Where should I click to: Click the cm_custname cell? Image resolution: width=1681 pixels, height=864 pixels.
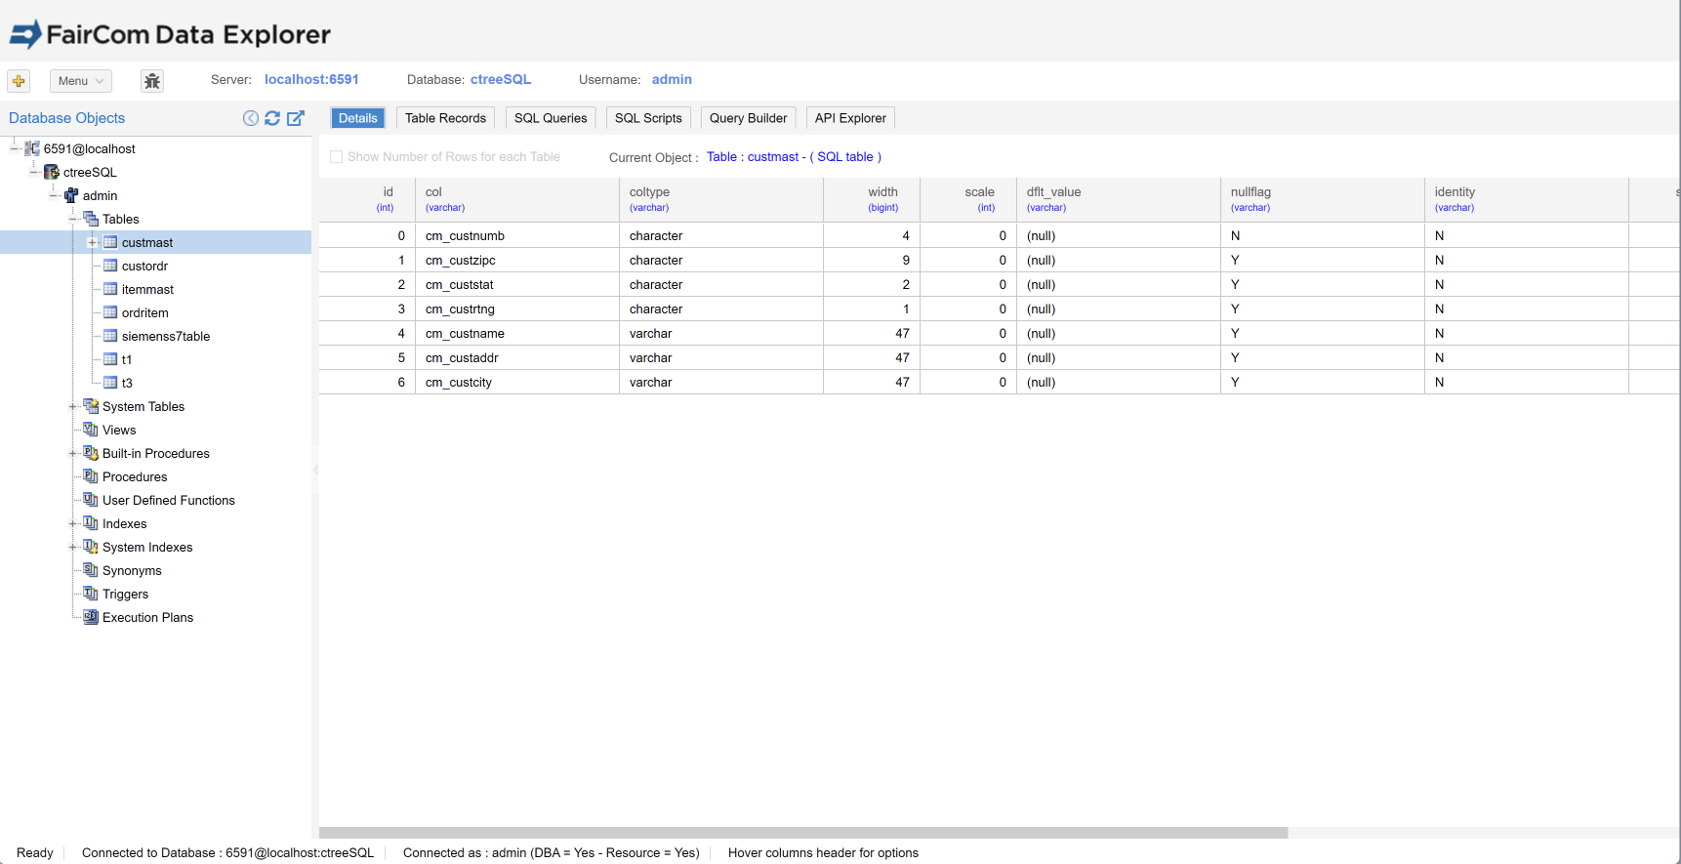tap(517, 333)
